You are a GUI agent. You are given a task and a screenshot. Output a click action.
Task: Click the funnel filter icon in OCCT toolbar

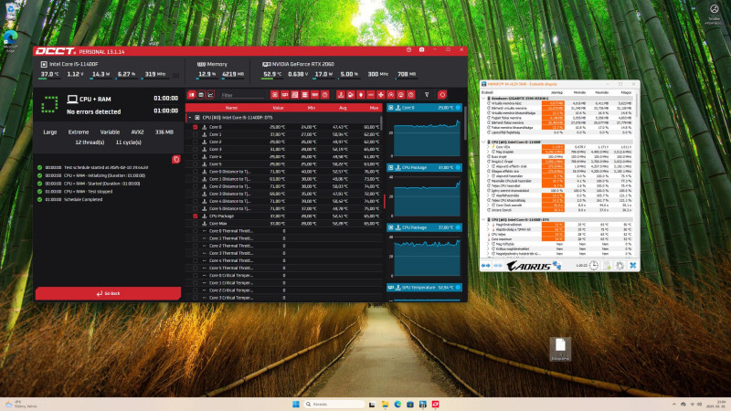tap(427, 95)
